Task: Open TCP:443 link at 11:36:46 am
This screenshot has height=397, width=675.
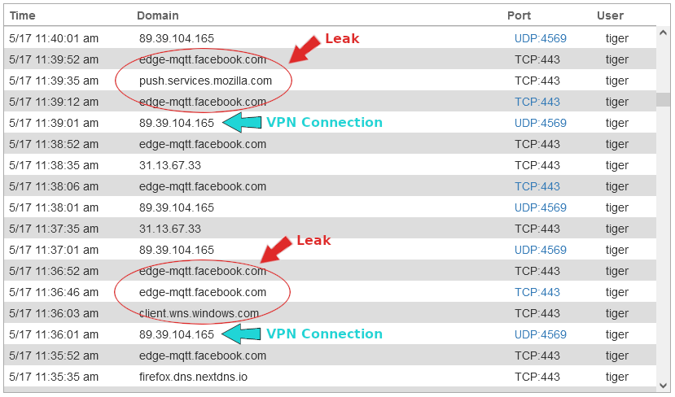Action: [537, 292]
